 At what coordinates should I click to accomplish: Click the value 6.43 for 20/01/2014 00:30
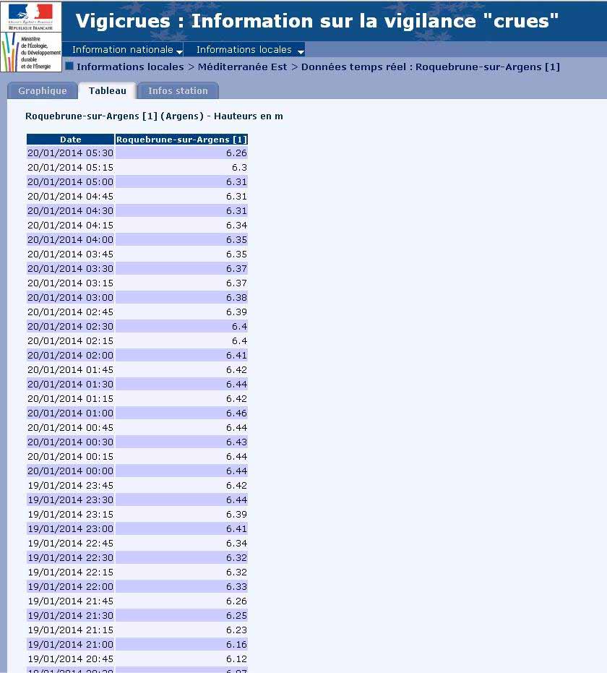pyautogui.click(x=236, y=442)
